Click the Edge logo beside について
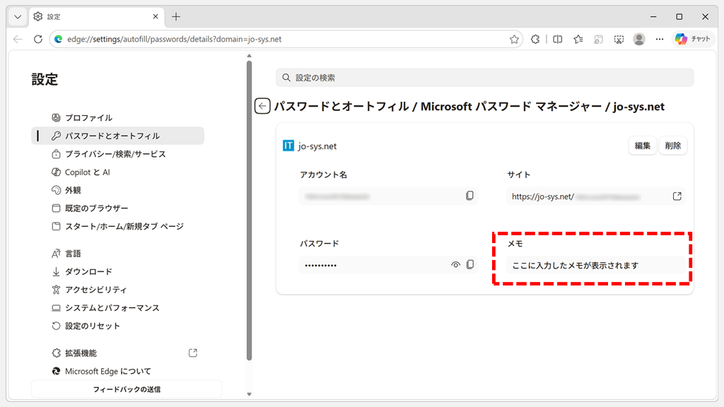The image size is (724, 407). point(56,371)
